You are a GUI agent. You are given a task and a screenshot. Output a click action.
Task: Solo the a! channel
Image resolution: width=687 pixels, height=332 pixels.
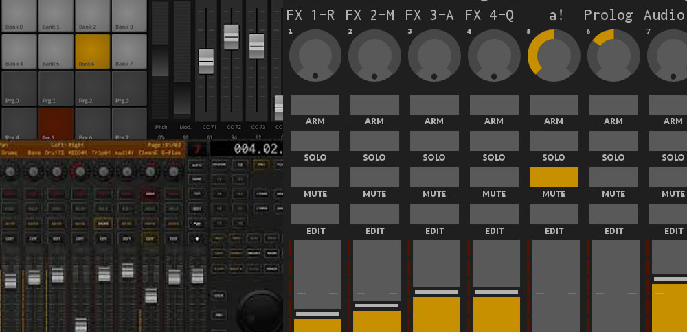click(554, 141)
